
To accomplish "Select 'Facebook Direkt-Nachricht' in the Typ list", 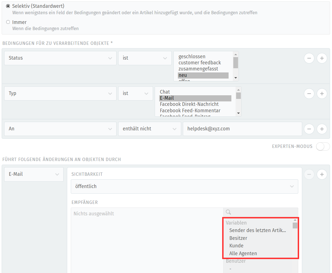I will pos(195,104).
